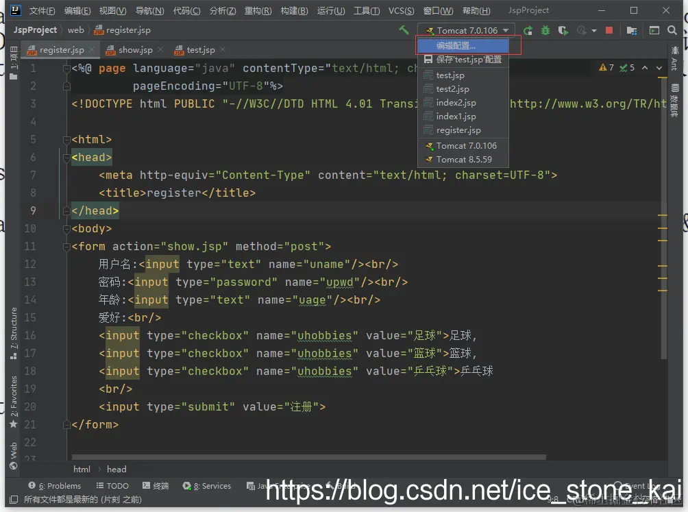Screen dimensions: 688x512
Task: Collapse the body tag fold on line 10
Action: (x=66, y=229)
